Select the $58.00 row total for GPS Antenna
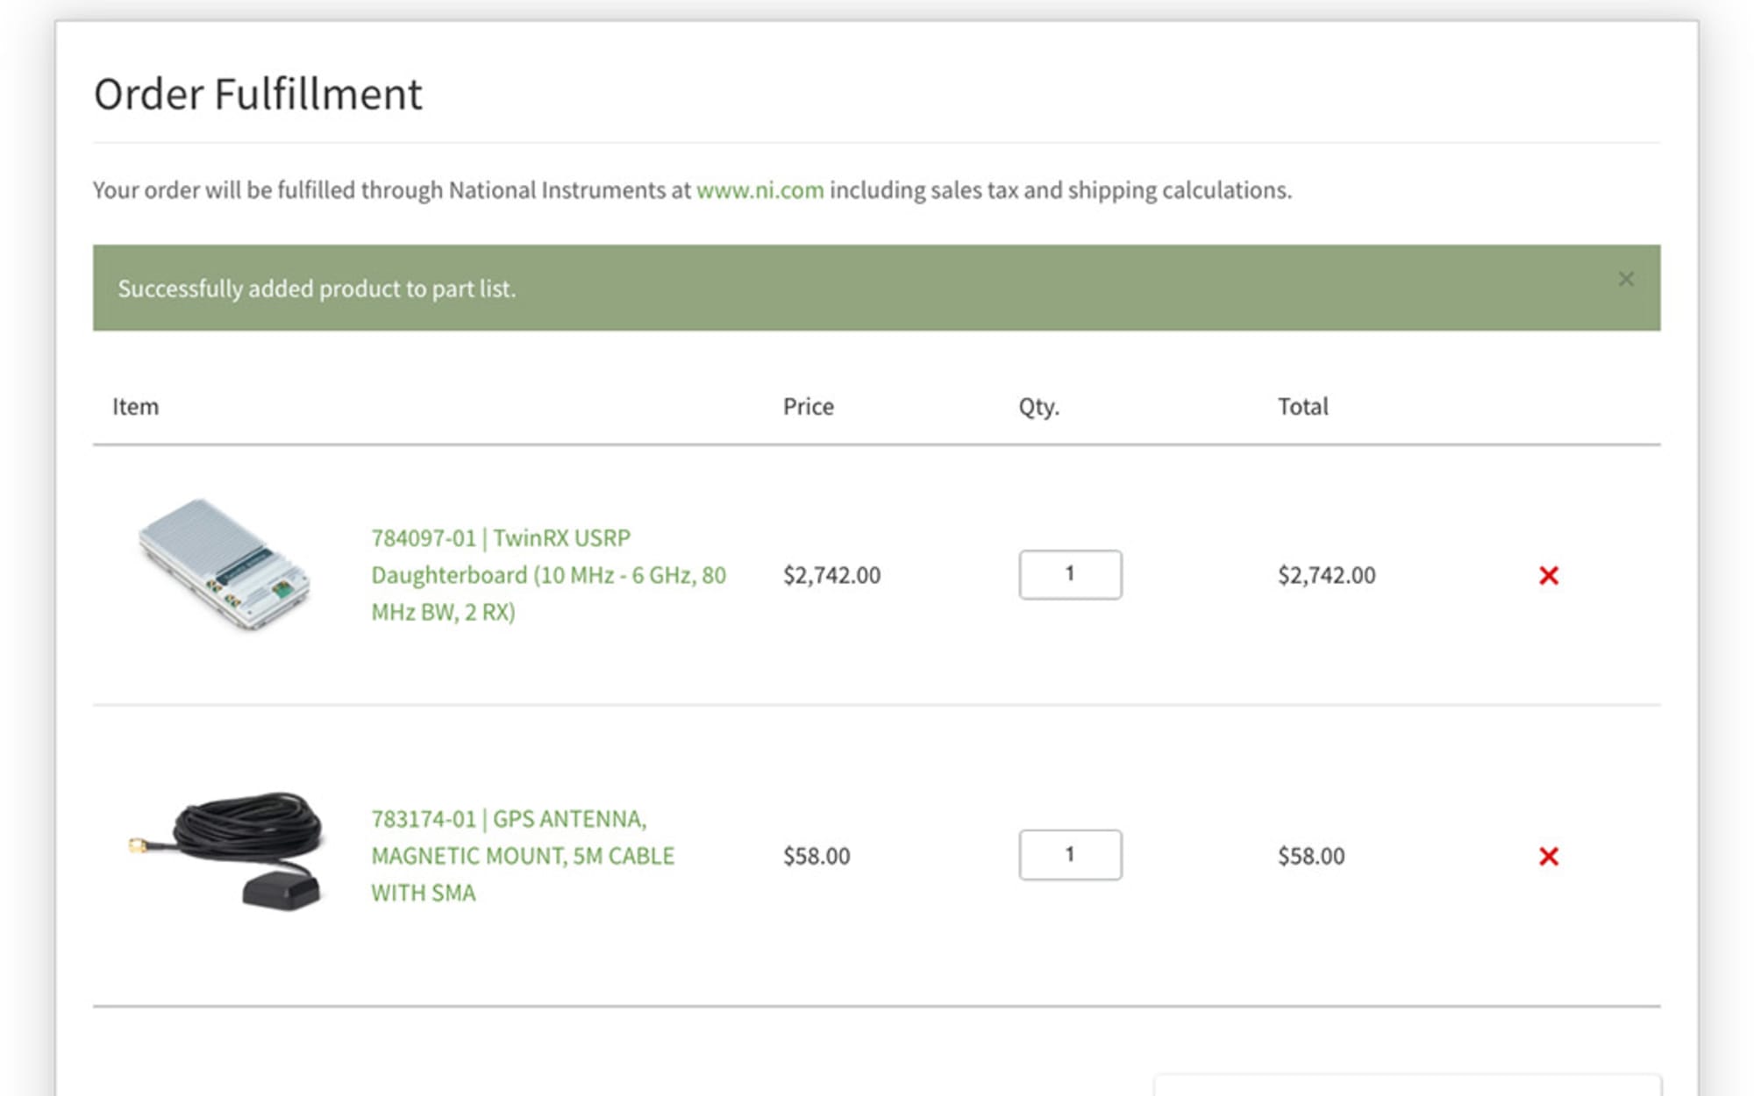1754x1096 pixels. 1311,856
